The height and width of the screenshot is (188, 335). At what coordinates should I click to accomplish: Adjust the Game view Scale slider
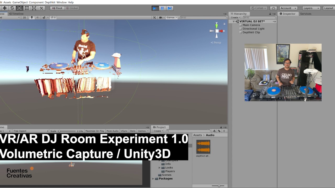pos(59,131)
